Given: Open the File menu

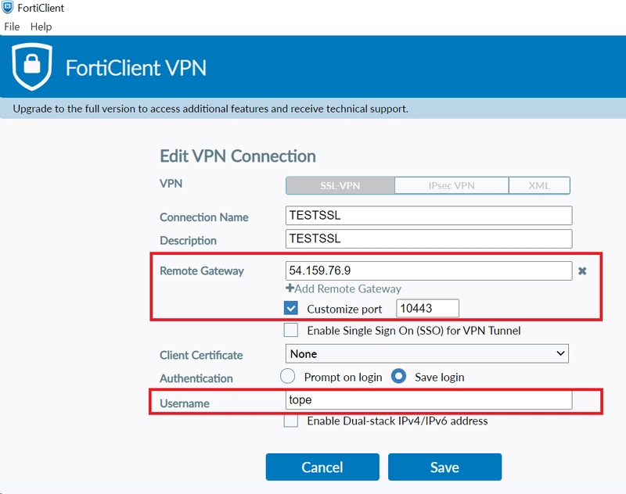Looking at the screenshot, I should pyautogui.click(x=12, y=27).
